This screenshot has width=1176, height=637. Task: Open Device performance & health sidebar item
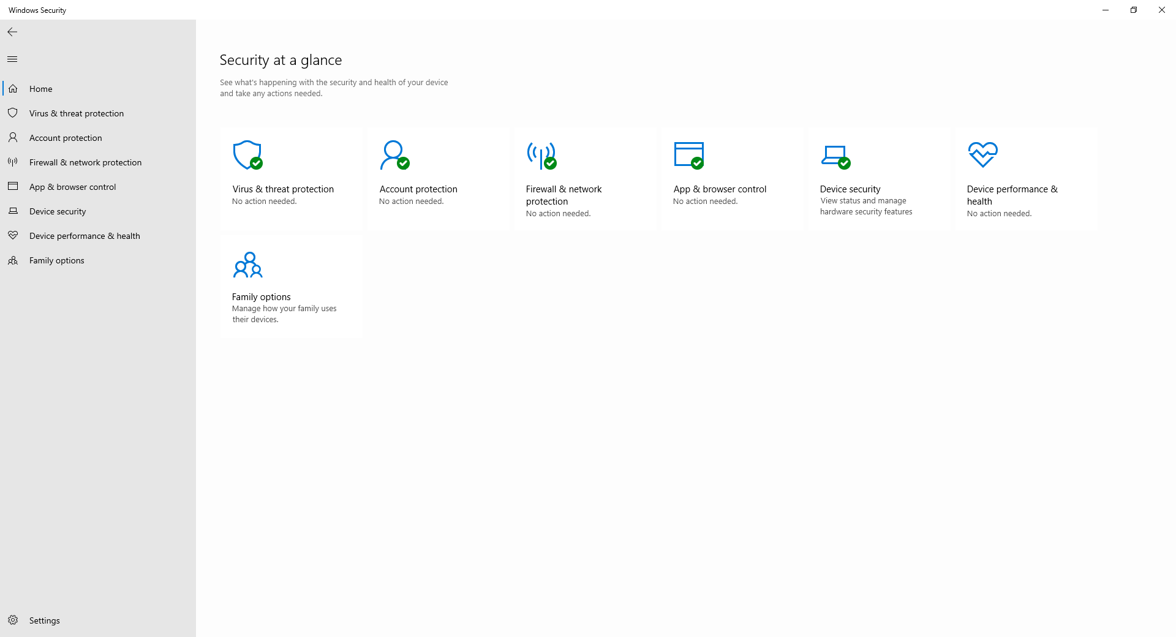click(85, 236)
